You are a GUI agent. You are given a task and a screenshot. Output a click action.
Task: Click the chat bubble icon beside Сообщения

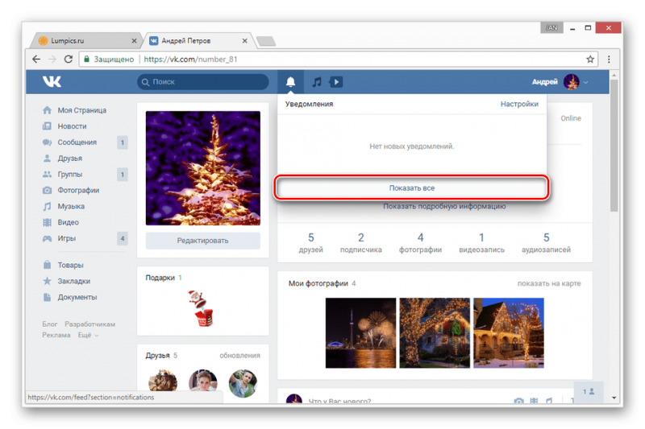click(48, 142)
